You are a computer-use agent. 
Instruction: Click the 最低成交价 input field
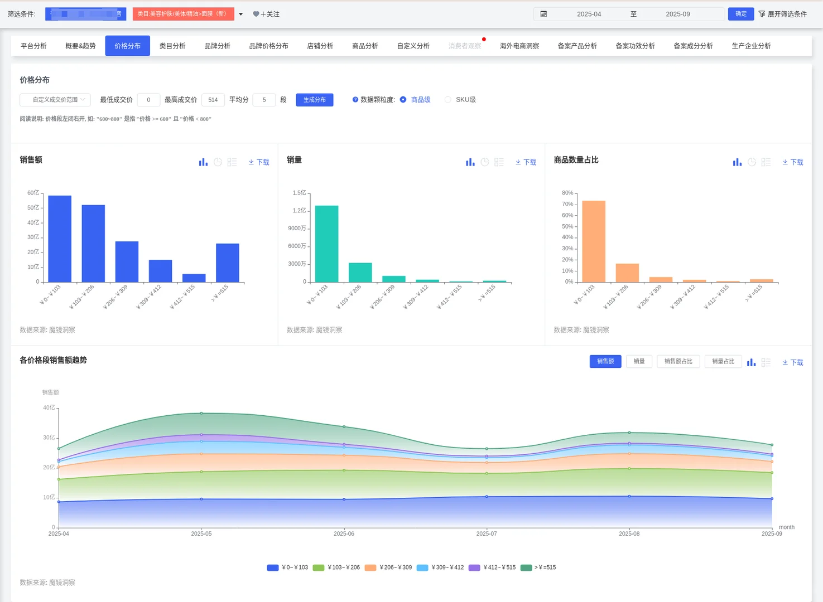pos(148,100)
